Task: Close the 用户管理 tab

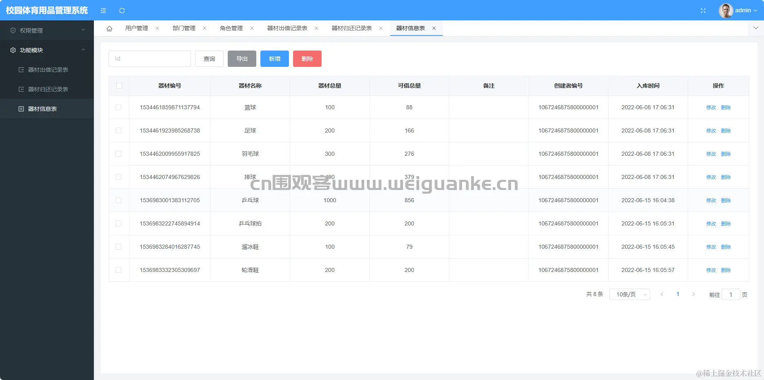Action: click(157, 28)
